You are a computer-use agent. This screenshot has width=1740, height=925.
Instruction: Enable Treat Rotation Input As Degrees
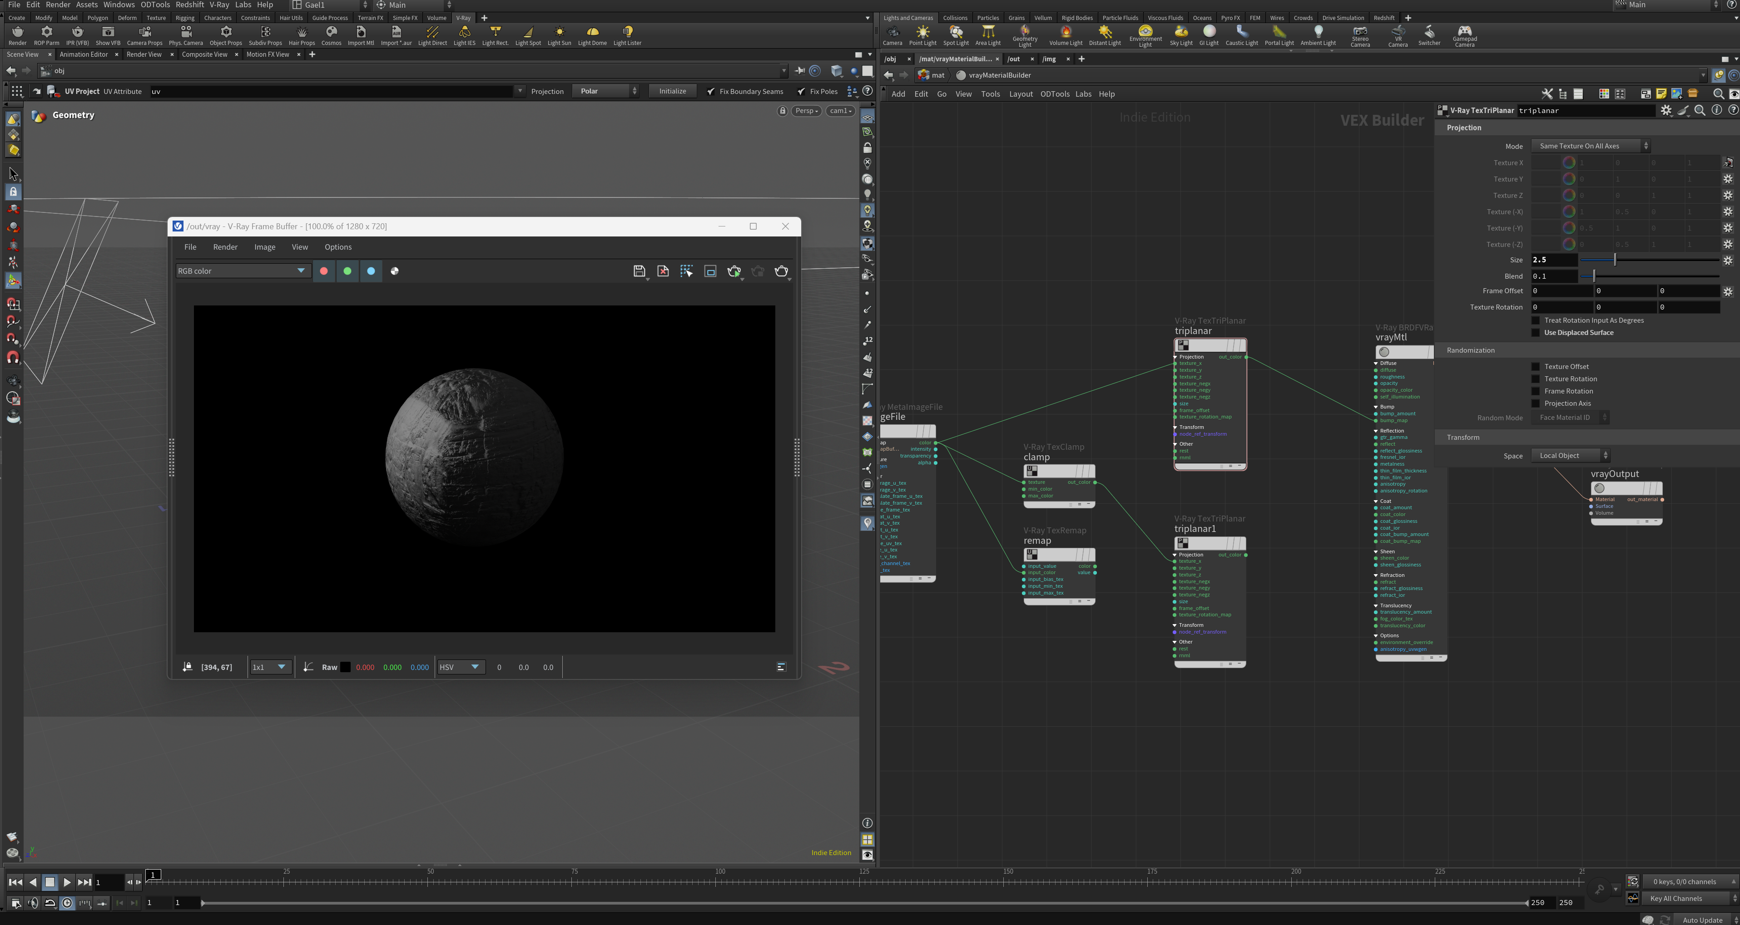coord(1537,320)
